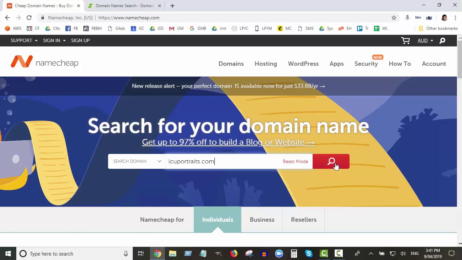462x260 pixels.
Task: Open Chrome profile avatar
Action: pos(444,18)
